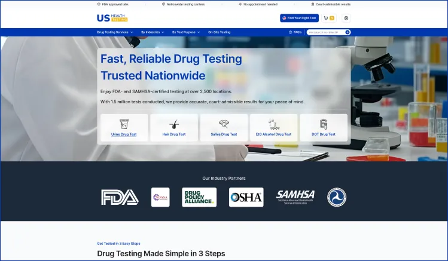Image resolution: width=448 pixels, height=261 pixels.
Task: Click the Drug Policy Alliance logo
Action: pyautogui.click(x=199, y=197)
